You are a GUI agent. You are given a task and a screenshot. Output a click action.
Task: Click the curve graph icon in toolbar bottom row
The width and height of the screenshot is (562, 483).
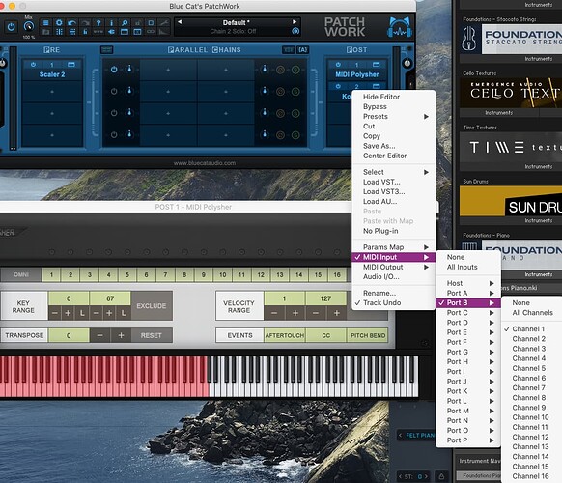pyautogui.click(x=164, y=32)
